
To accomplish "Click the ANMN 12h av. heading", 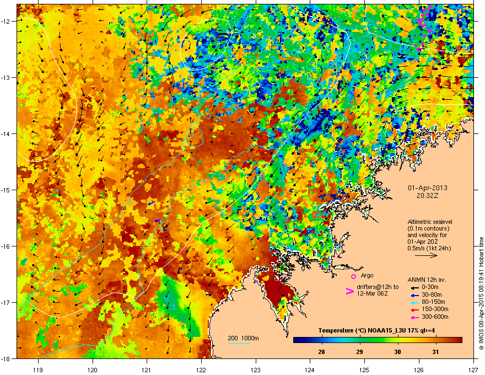I will tap(427, 280).
